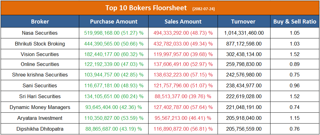The image size is (320, 135).
Task: Click the 2082-07-24 date label
Action: [x=203, y=9]
